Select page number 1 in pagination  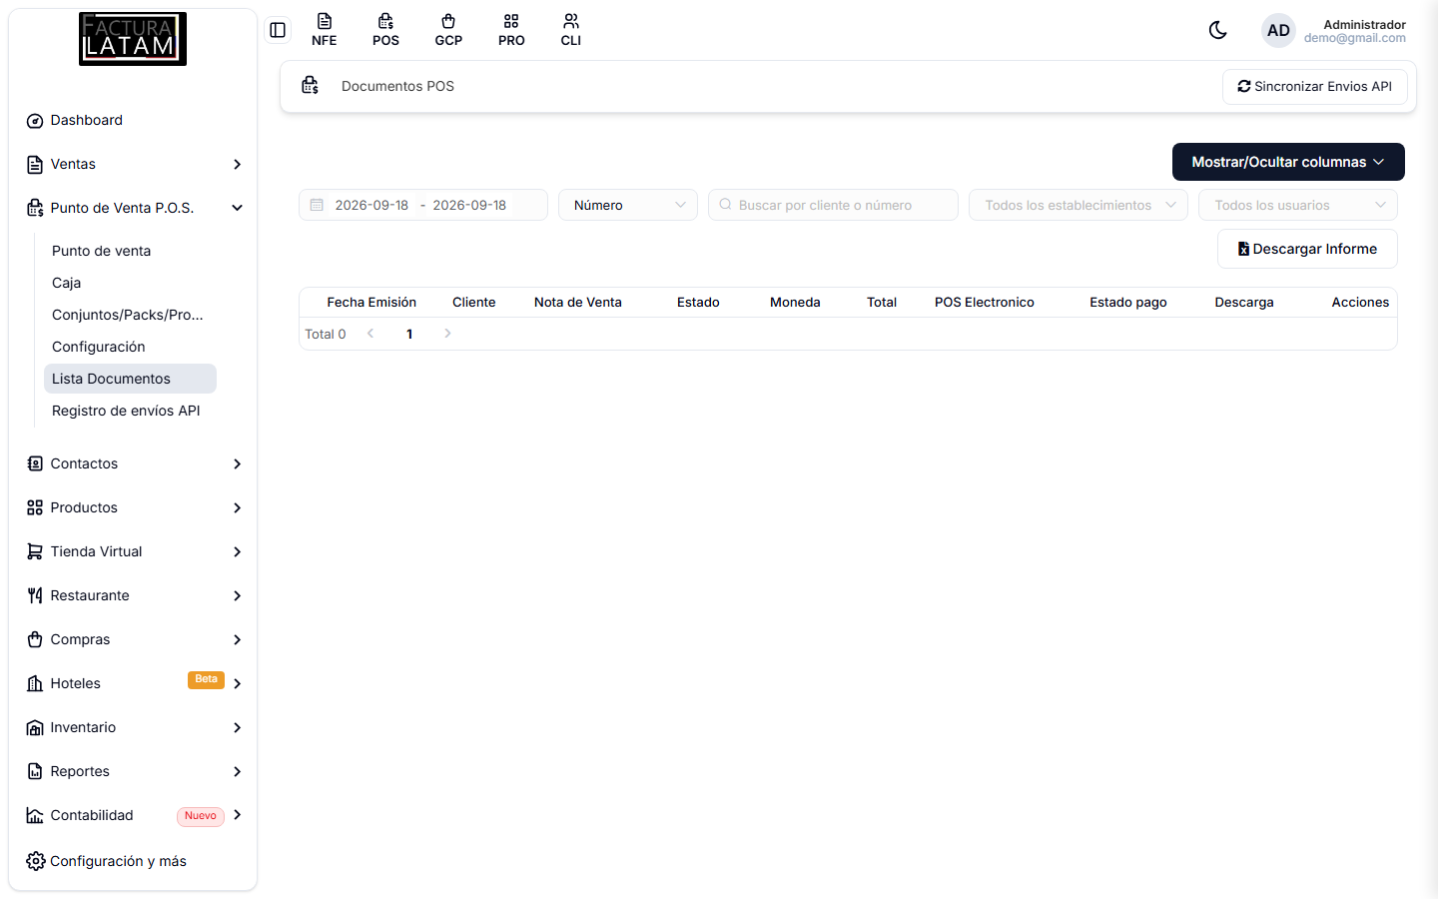[409, 334]
